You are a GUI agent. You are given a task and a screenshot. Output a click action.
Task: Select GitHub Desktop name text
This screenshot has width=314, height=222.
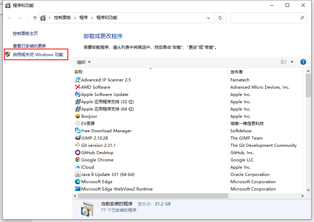[97, 152]
